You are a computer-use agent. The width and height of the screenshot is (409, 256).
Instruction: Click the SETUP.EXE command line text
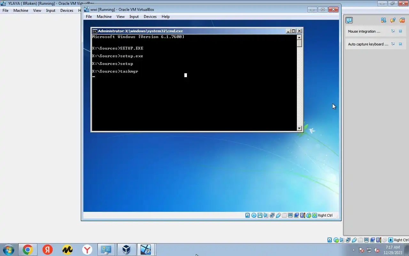pyautogui.click(x=118, y=48)
